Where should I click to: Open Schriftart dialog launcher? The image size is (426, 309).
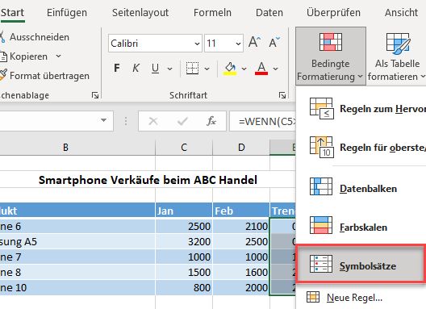(x=282, y=95)
